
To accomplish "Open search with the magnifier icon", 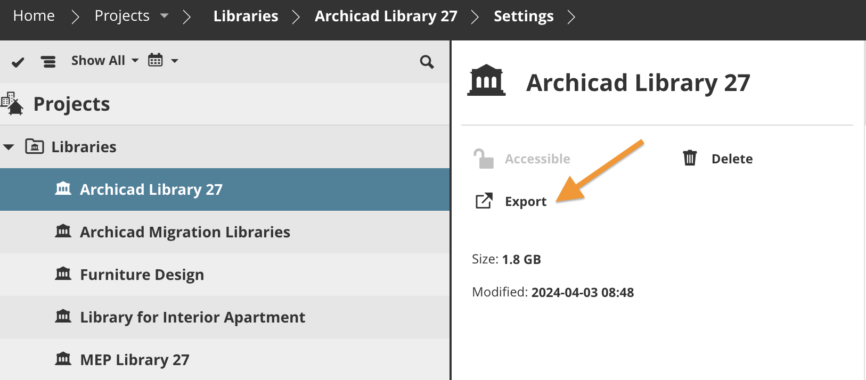I will pyautogui.click(x=427, y=62).
